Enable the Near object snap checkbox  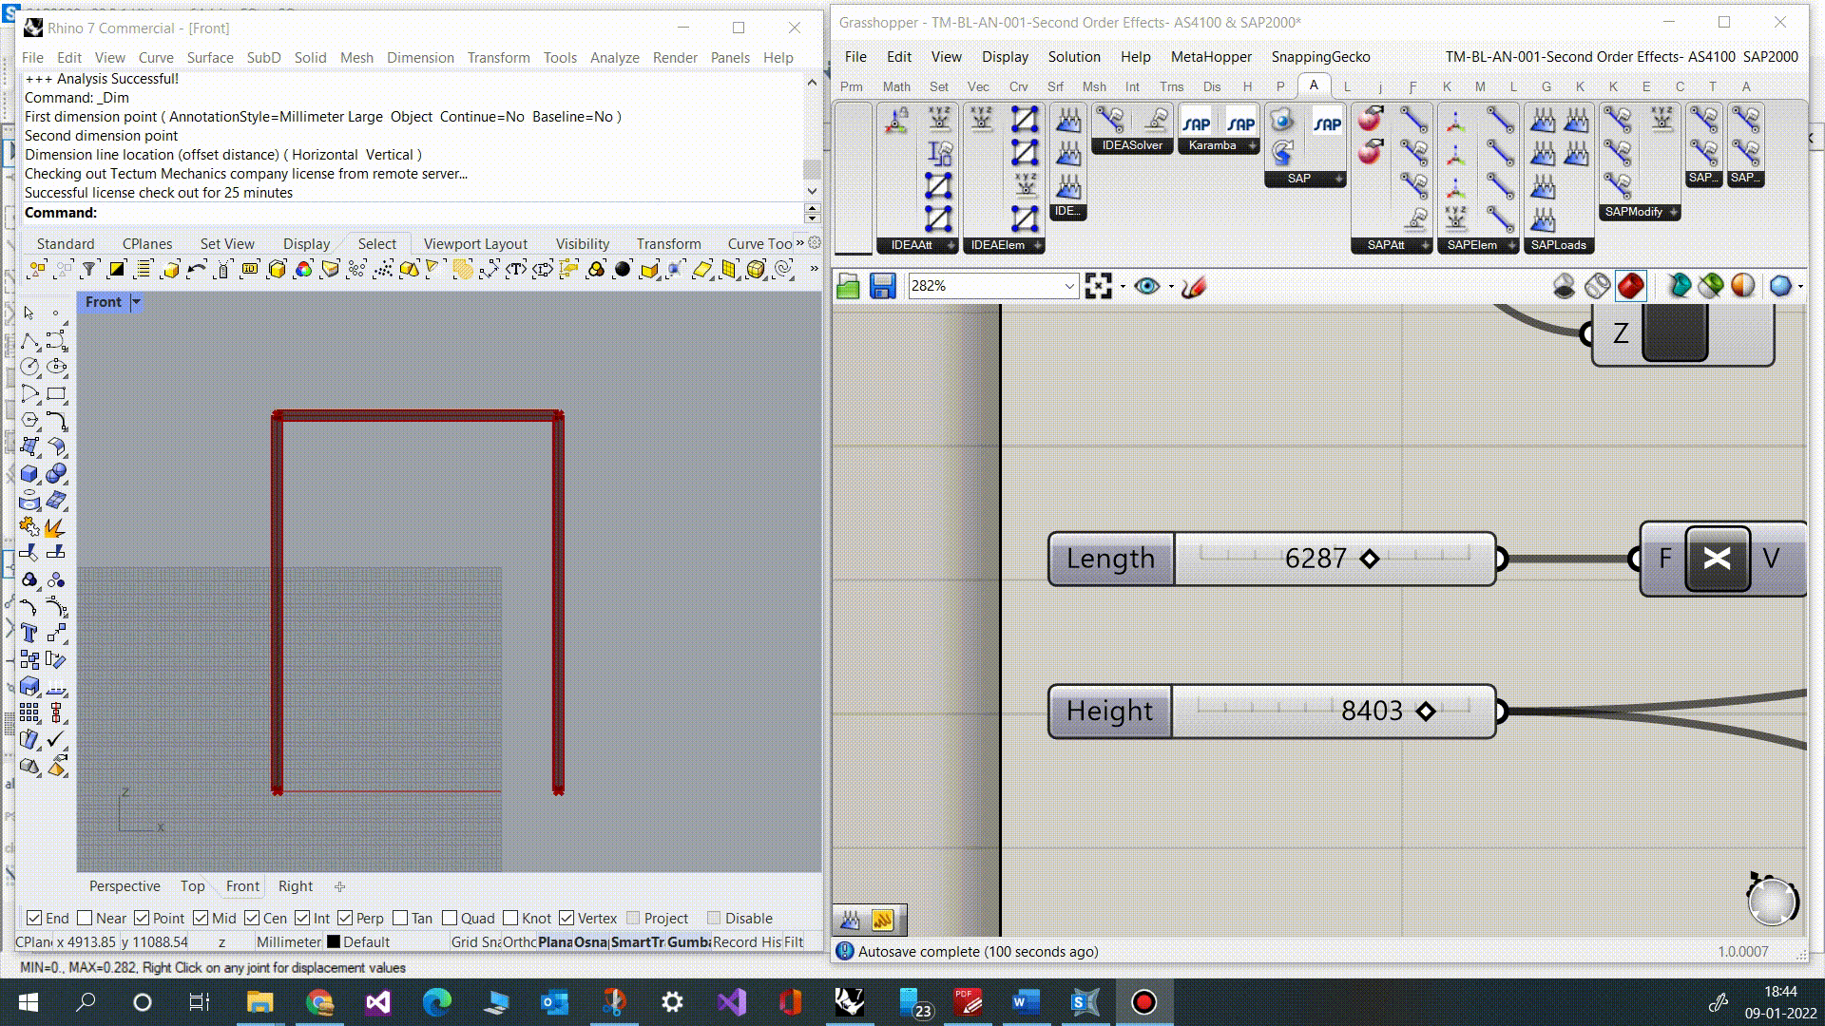pos(86,918)
